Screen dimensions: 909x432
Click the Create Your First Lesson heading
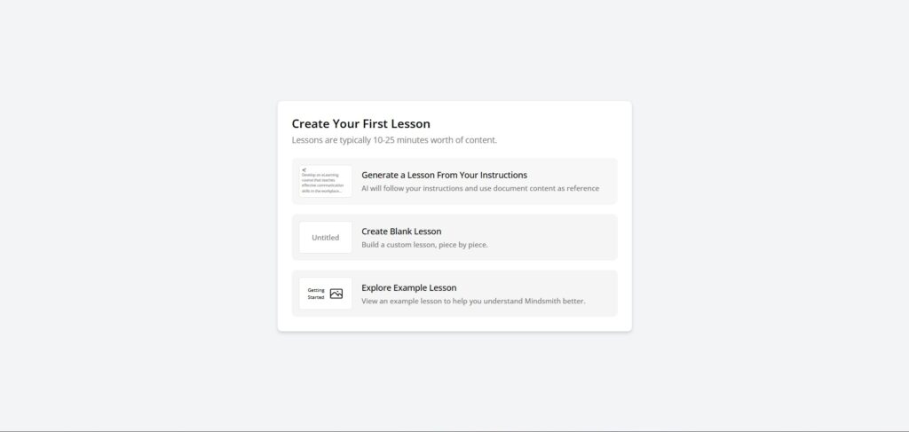[360, 124]
